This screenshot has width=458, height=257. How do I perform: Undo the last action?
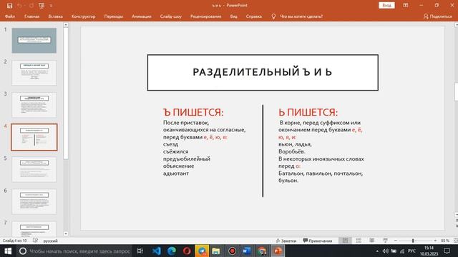(x=19, y=6)
